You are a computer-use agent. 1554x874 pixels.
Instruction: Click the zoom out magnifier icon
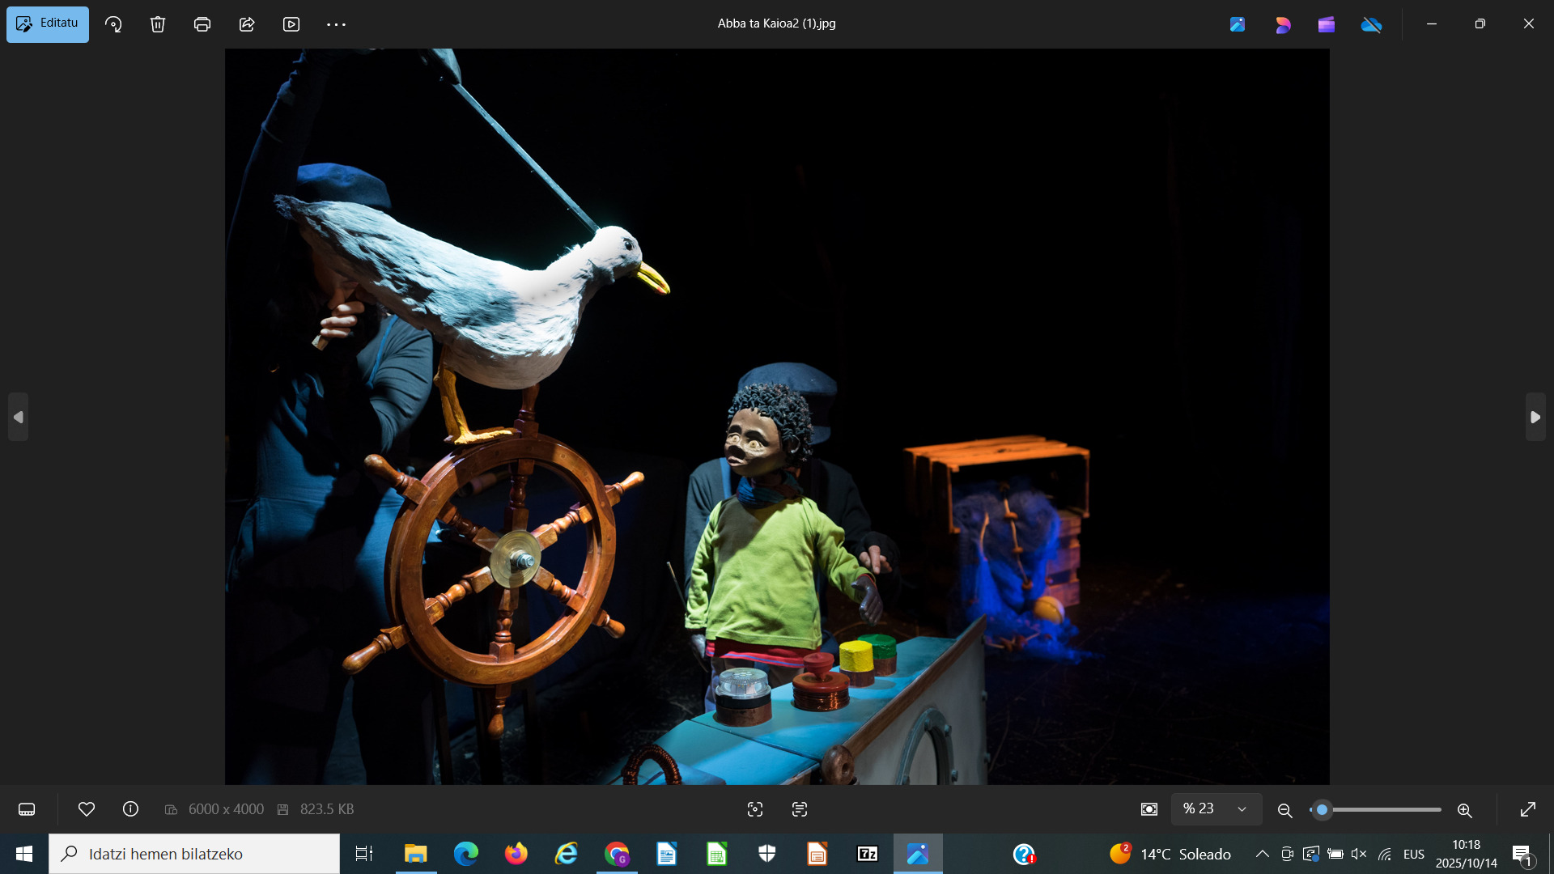pos(1284,810)
